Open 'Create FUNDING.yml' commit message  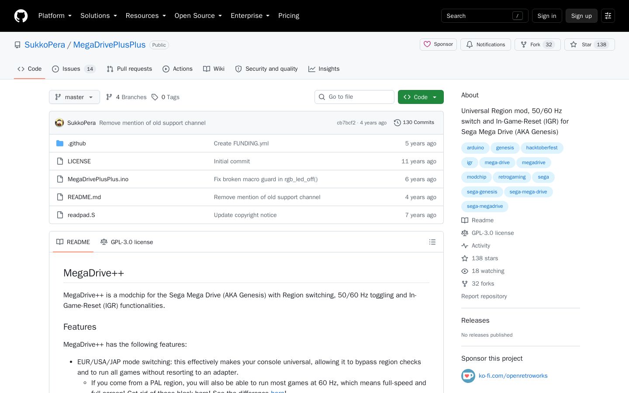pos(241,143)
